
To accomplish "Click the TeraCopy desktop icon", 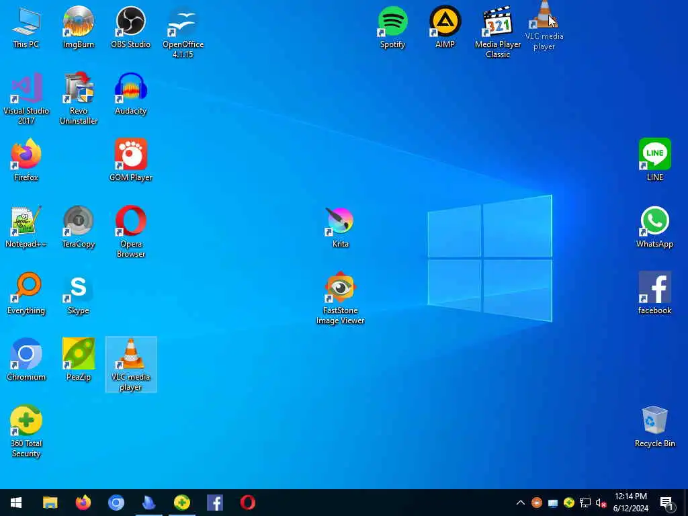I will pyautogui.click(x=78, y=227).
